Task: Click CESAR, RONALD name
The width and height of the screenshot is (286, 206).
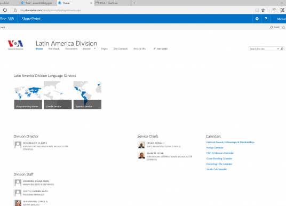Action: [x=155, y=143]
